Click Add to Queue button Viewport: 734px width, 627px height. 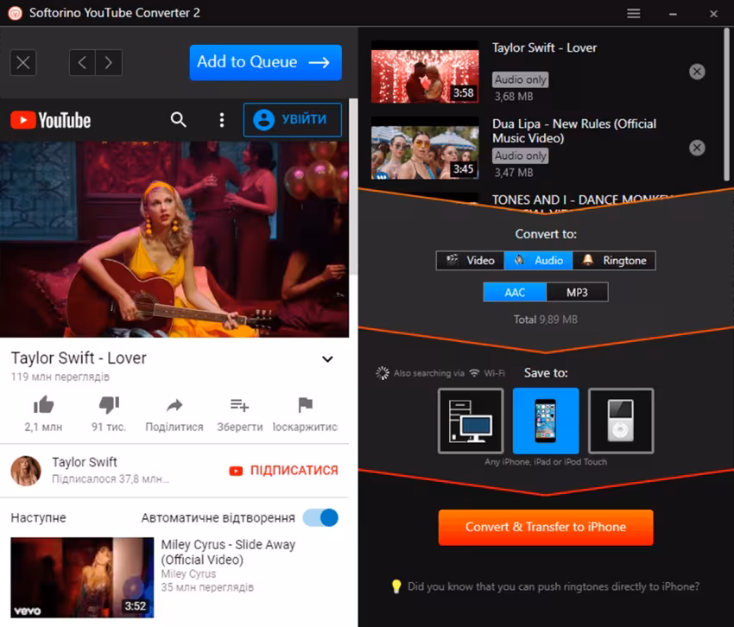[265, 62]
